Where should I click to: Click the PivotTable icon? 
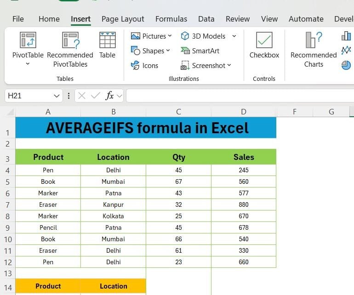click(28, 40)
